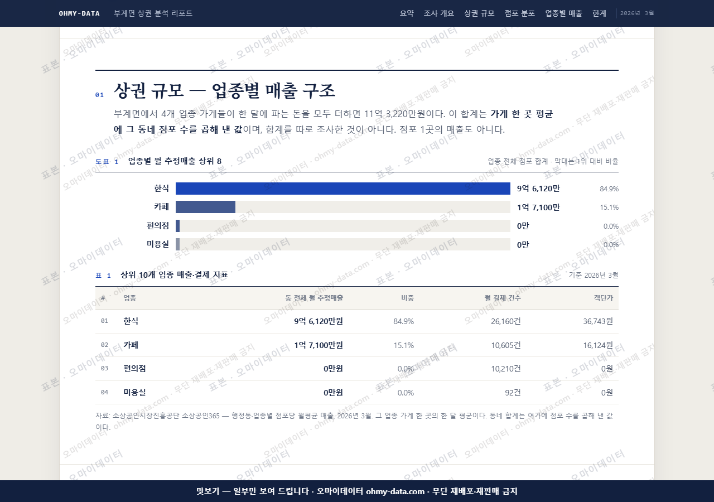Open the 점포 분포 nav link

tap(519, 13)
